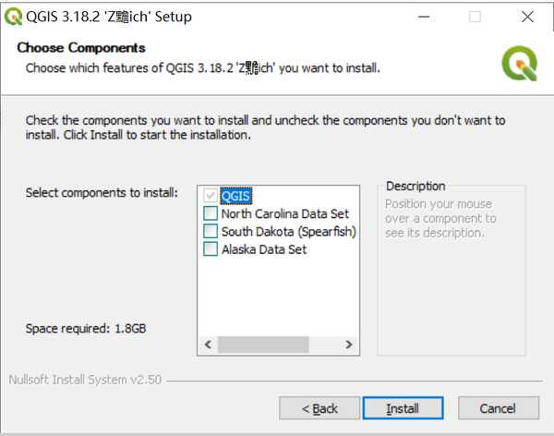
Task: Select the North Carolina Data Set label
Action: click(x=284, y=214)
